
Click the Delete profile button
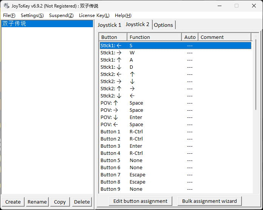[x=82, y=202]
